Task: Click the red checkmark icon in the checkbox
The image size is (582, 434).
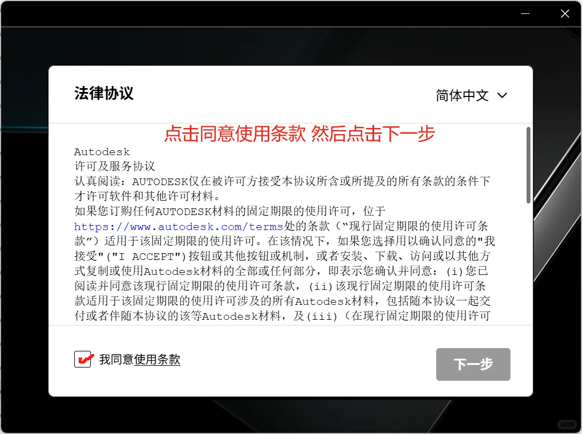Action: point(83,359)
